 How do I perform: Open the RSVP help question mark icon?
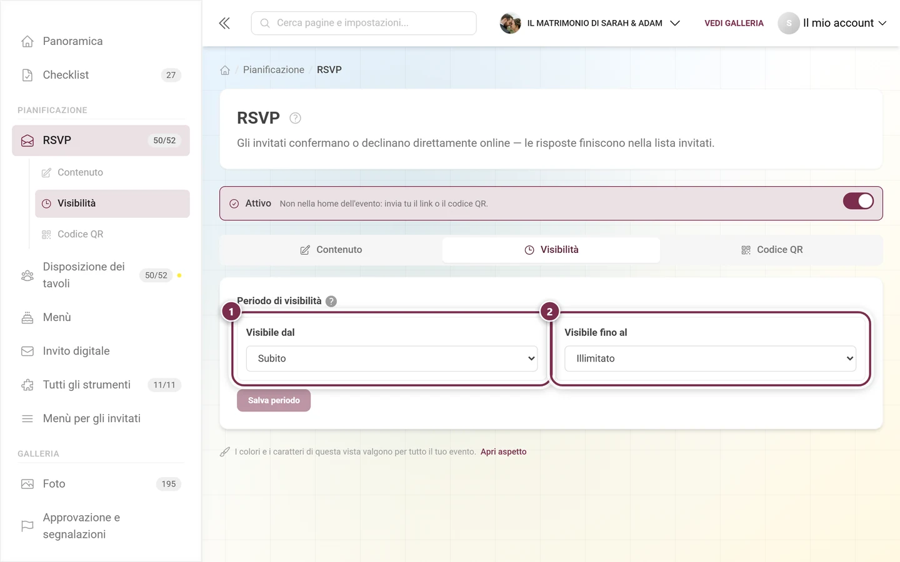[x=296, y=118]
